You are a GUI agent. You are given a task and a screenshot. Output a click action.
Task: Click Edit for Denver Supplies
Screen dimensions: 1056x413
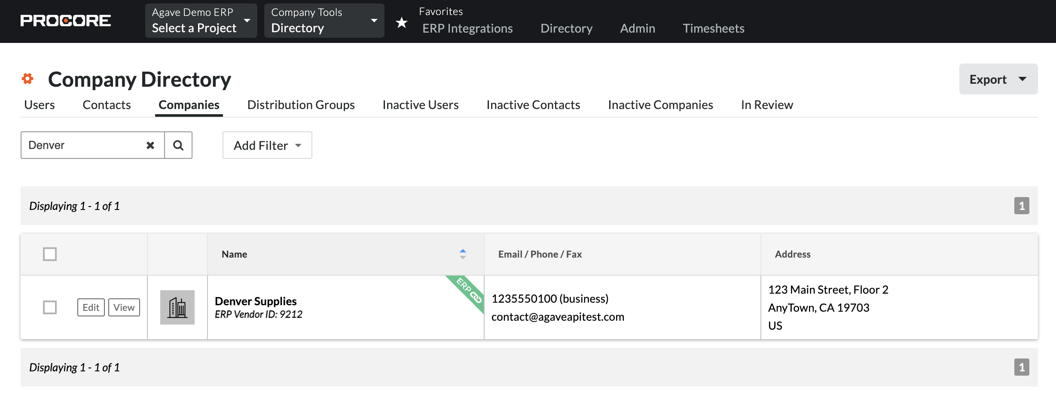91,307
